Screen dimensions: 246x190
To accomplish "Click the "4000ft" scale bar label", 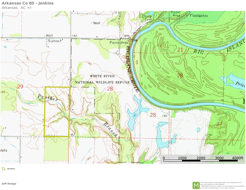I will [x=237, y=158].
